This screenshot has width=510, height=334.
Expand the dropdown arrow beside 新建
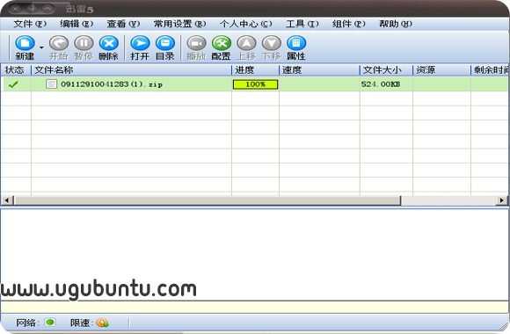click(x=41, y=47)
